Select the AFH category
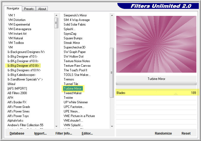This screenshot has width=201, height=141. pyautogui.click(x=10, y=98)
